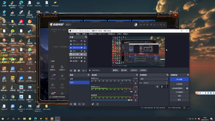Image resolution: width=215 pixels, height=121 pixels.
Task: Open the transition type dropdown in Scene Transitions
Action: (153, 79)
